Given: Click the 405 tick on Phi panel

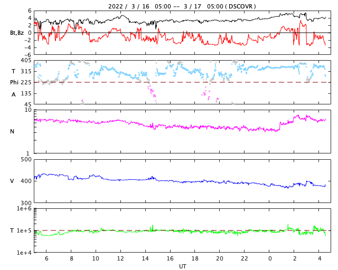Looking at the screenshot, I should (x=26, y=60).
